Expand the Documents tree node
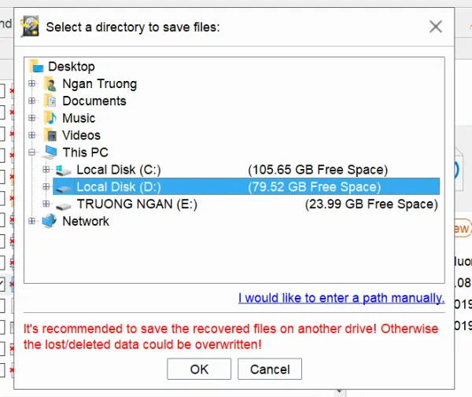 click(x=32, y=101)
